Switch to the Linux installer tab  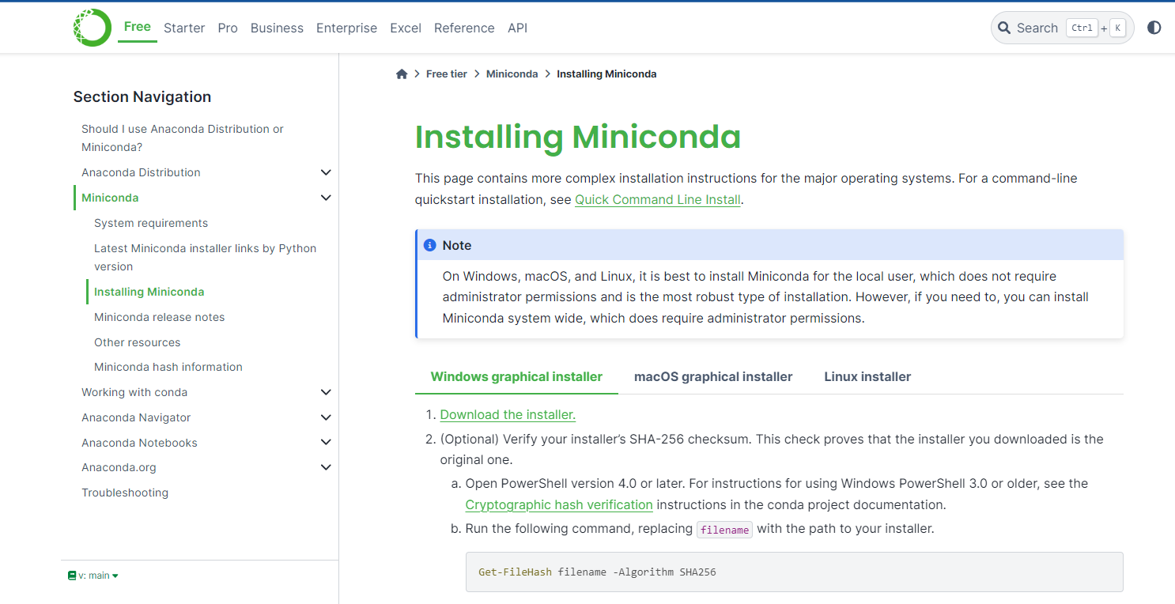867,377
